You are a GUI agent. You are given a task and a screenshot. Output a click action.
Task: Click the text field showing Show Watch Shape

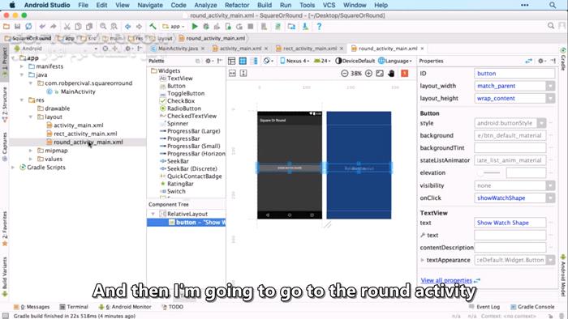(x=510, y=223)
